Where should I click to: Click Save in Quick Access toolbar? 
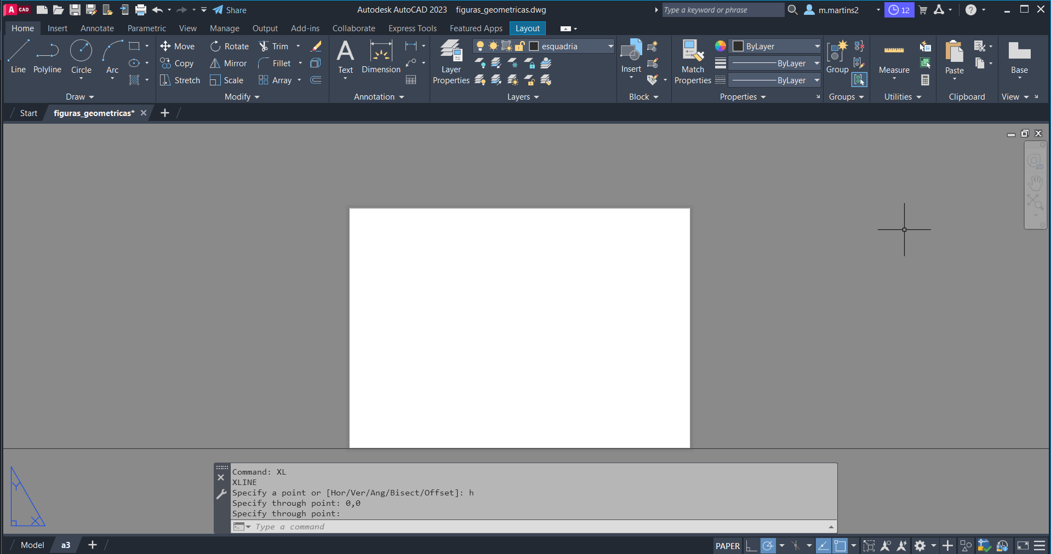(75, 10)
